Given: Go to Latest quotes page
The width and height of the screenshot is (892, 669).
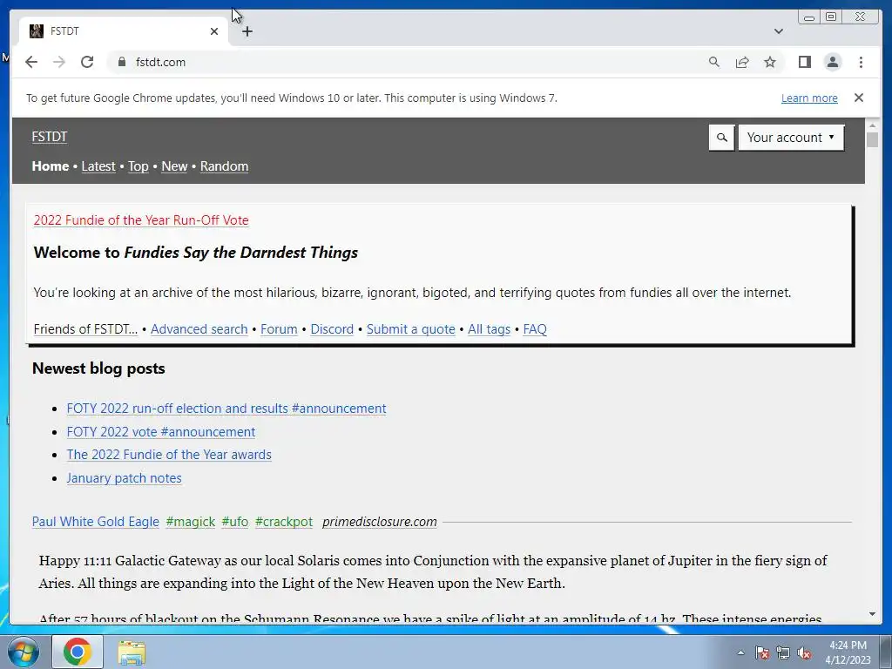Looking at the screenshot, I should [x=98, y=166].
